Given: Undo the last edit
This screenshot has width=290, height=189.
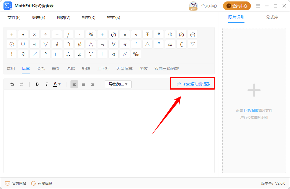Looking at the screenshot, I should point(12,84).
